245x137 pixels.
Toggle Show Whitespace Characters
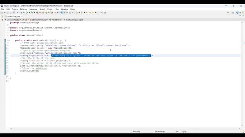pyautogui.click(x=73, y=13)
